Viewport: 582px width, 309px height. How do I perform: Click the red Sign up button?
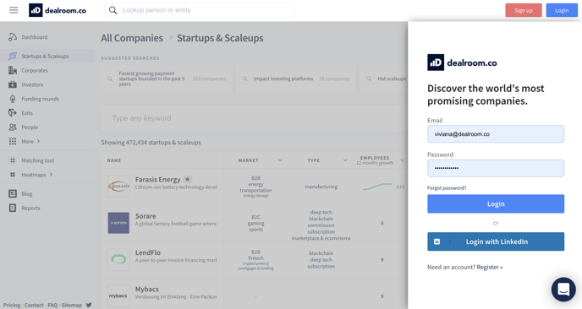pyautogui.click(x=524, y=10)
